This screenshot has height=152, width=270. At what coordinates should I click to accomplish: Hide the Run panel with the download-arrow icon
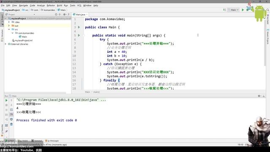[264, 96]
